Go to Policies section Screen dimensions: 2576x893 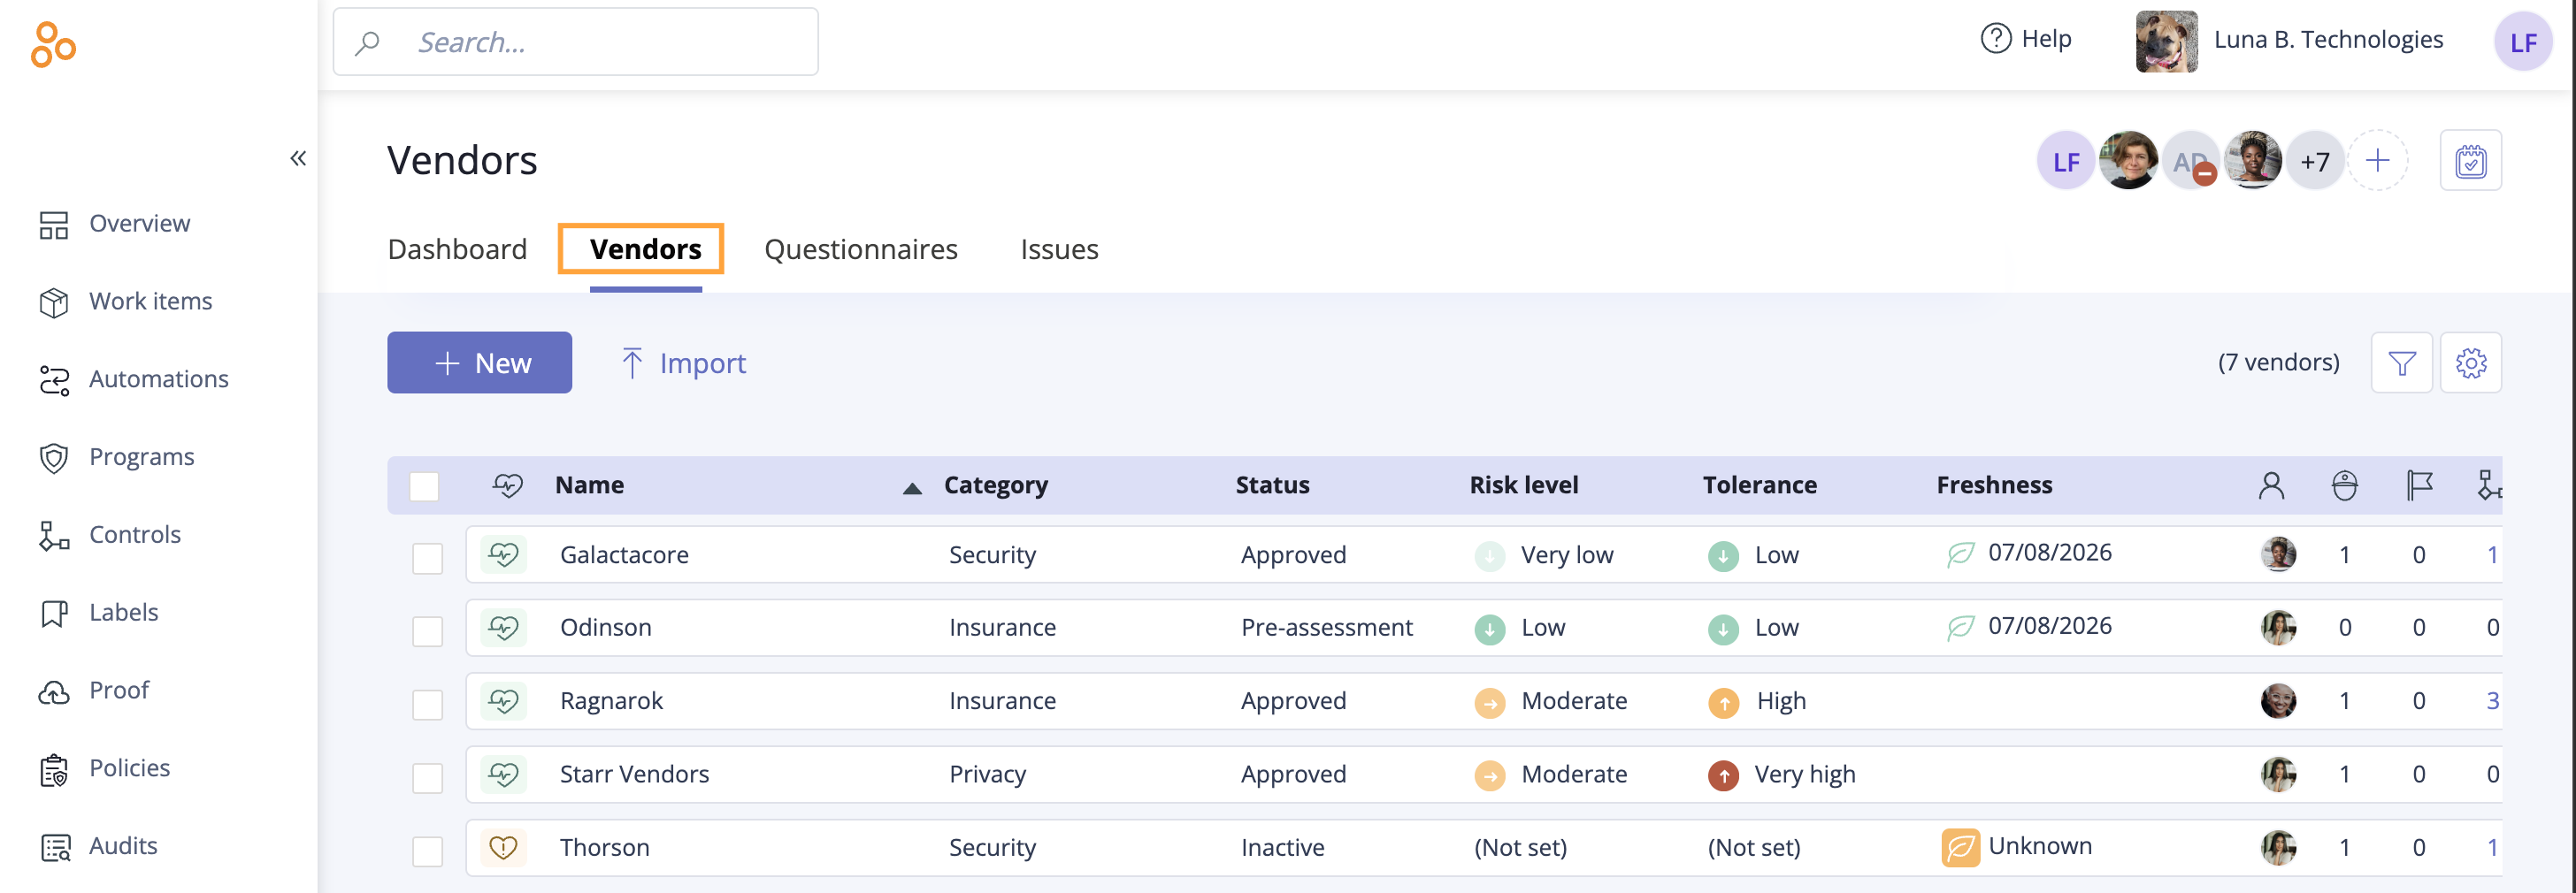coord(129,768)
